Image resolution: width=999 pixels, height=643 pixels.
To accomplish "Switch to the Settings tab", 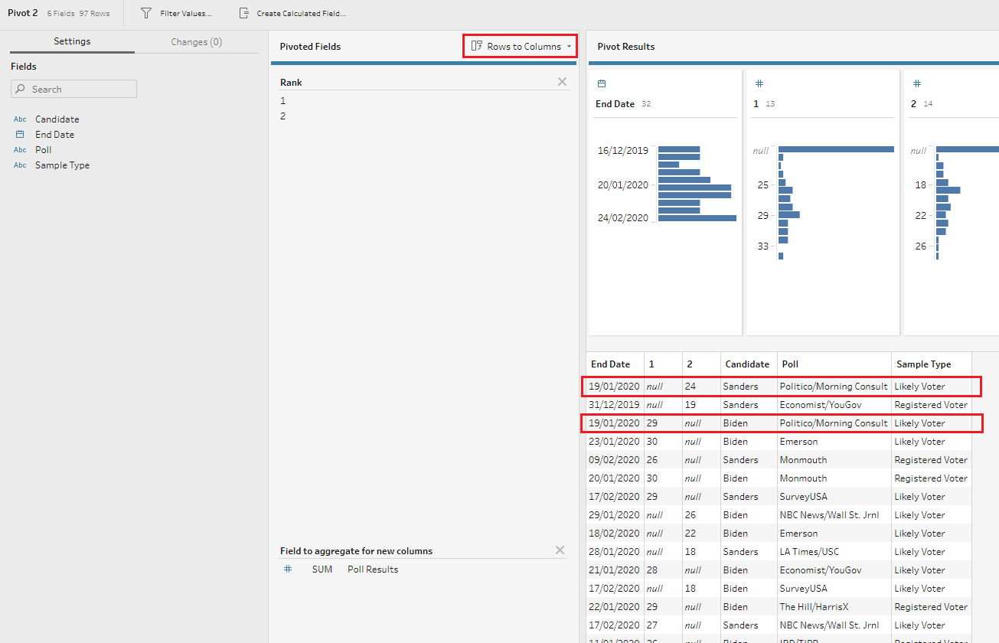I will (x=72, y=41).
